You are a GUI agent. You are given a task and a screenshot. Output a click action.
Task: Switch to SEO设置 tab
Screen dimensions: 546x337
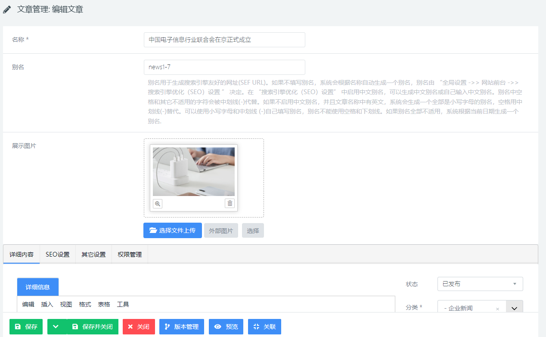pyautogui.click(x=57, y=254)
